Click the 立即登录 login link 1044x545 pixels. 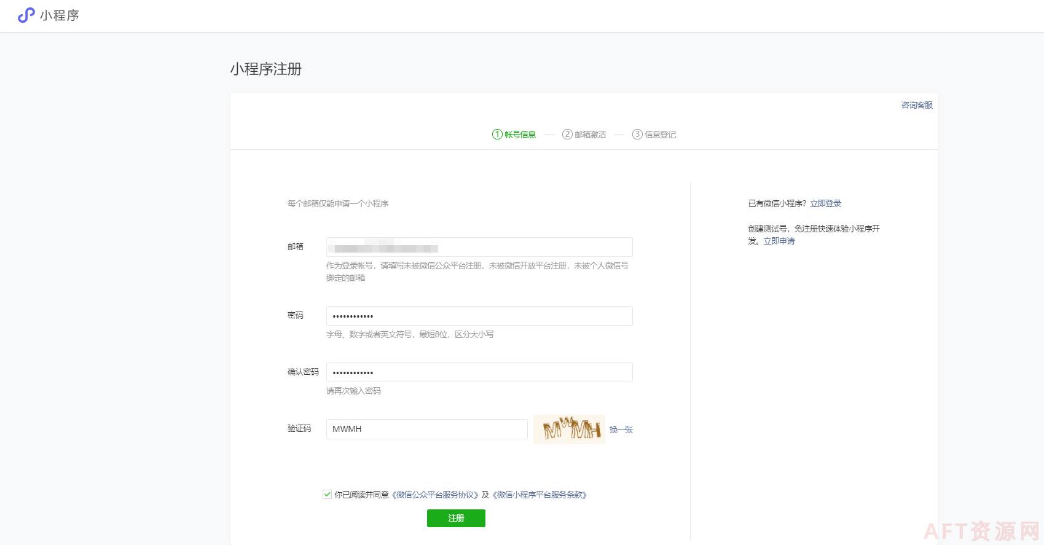(x=825, y=203)
